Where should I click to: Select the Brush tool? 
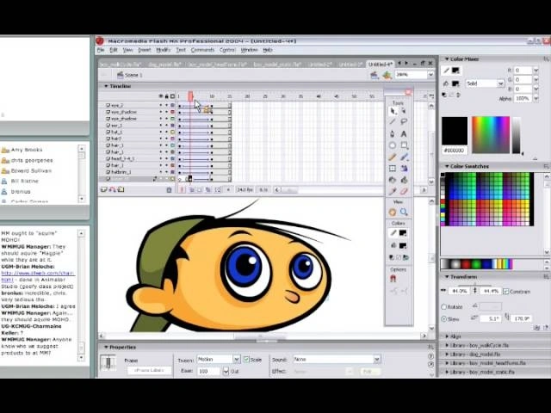coord(404,157)
